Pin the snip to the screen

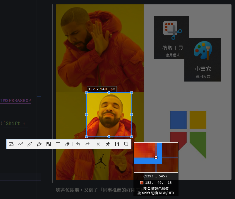(x=108, y=144)
